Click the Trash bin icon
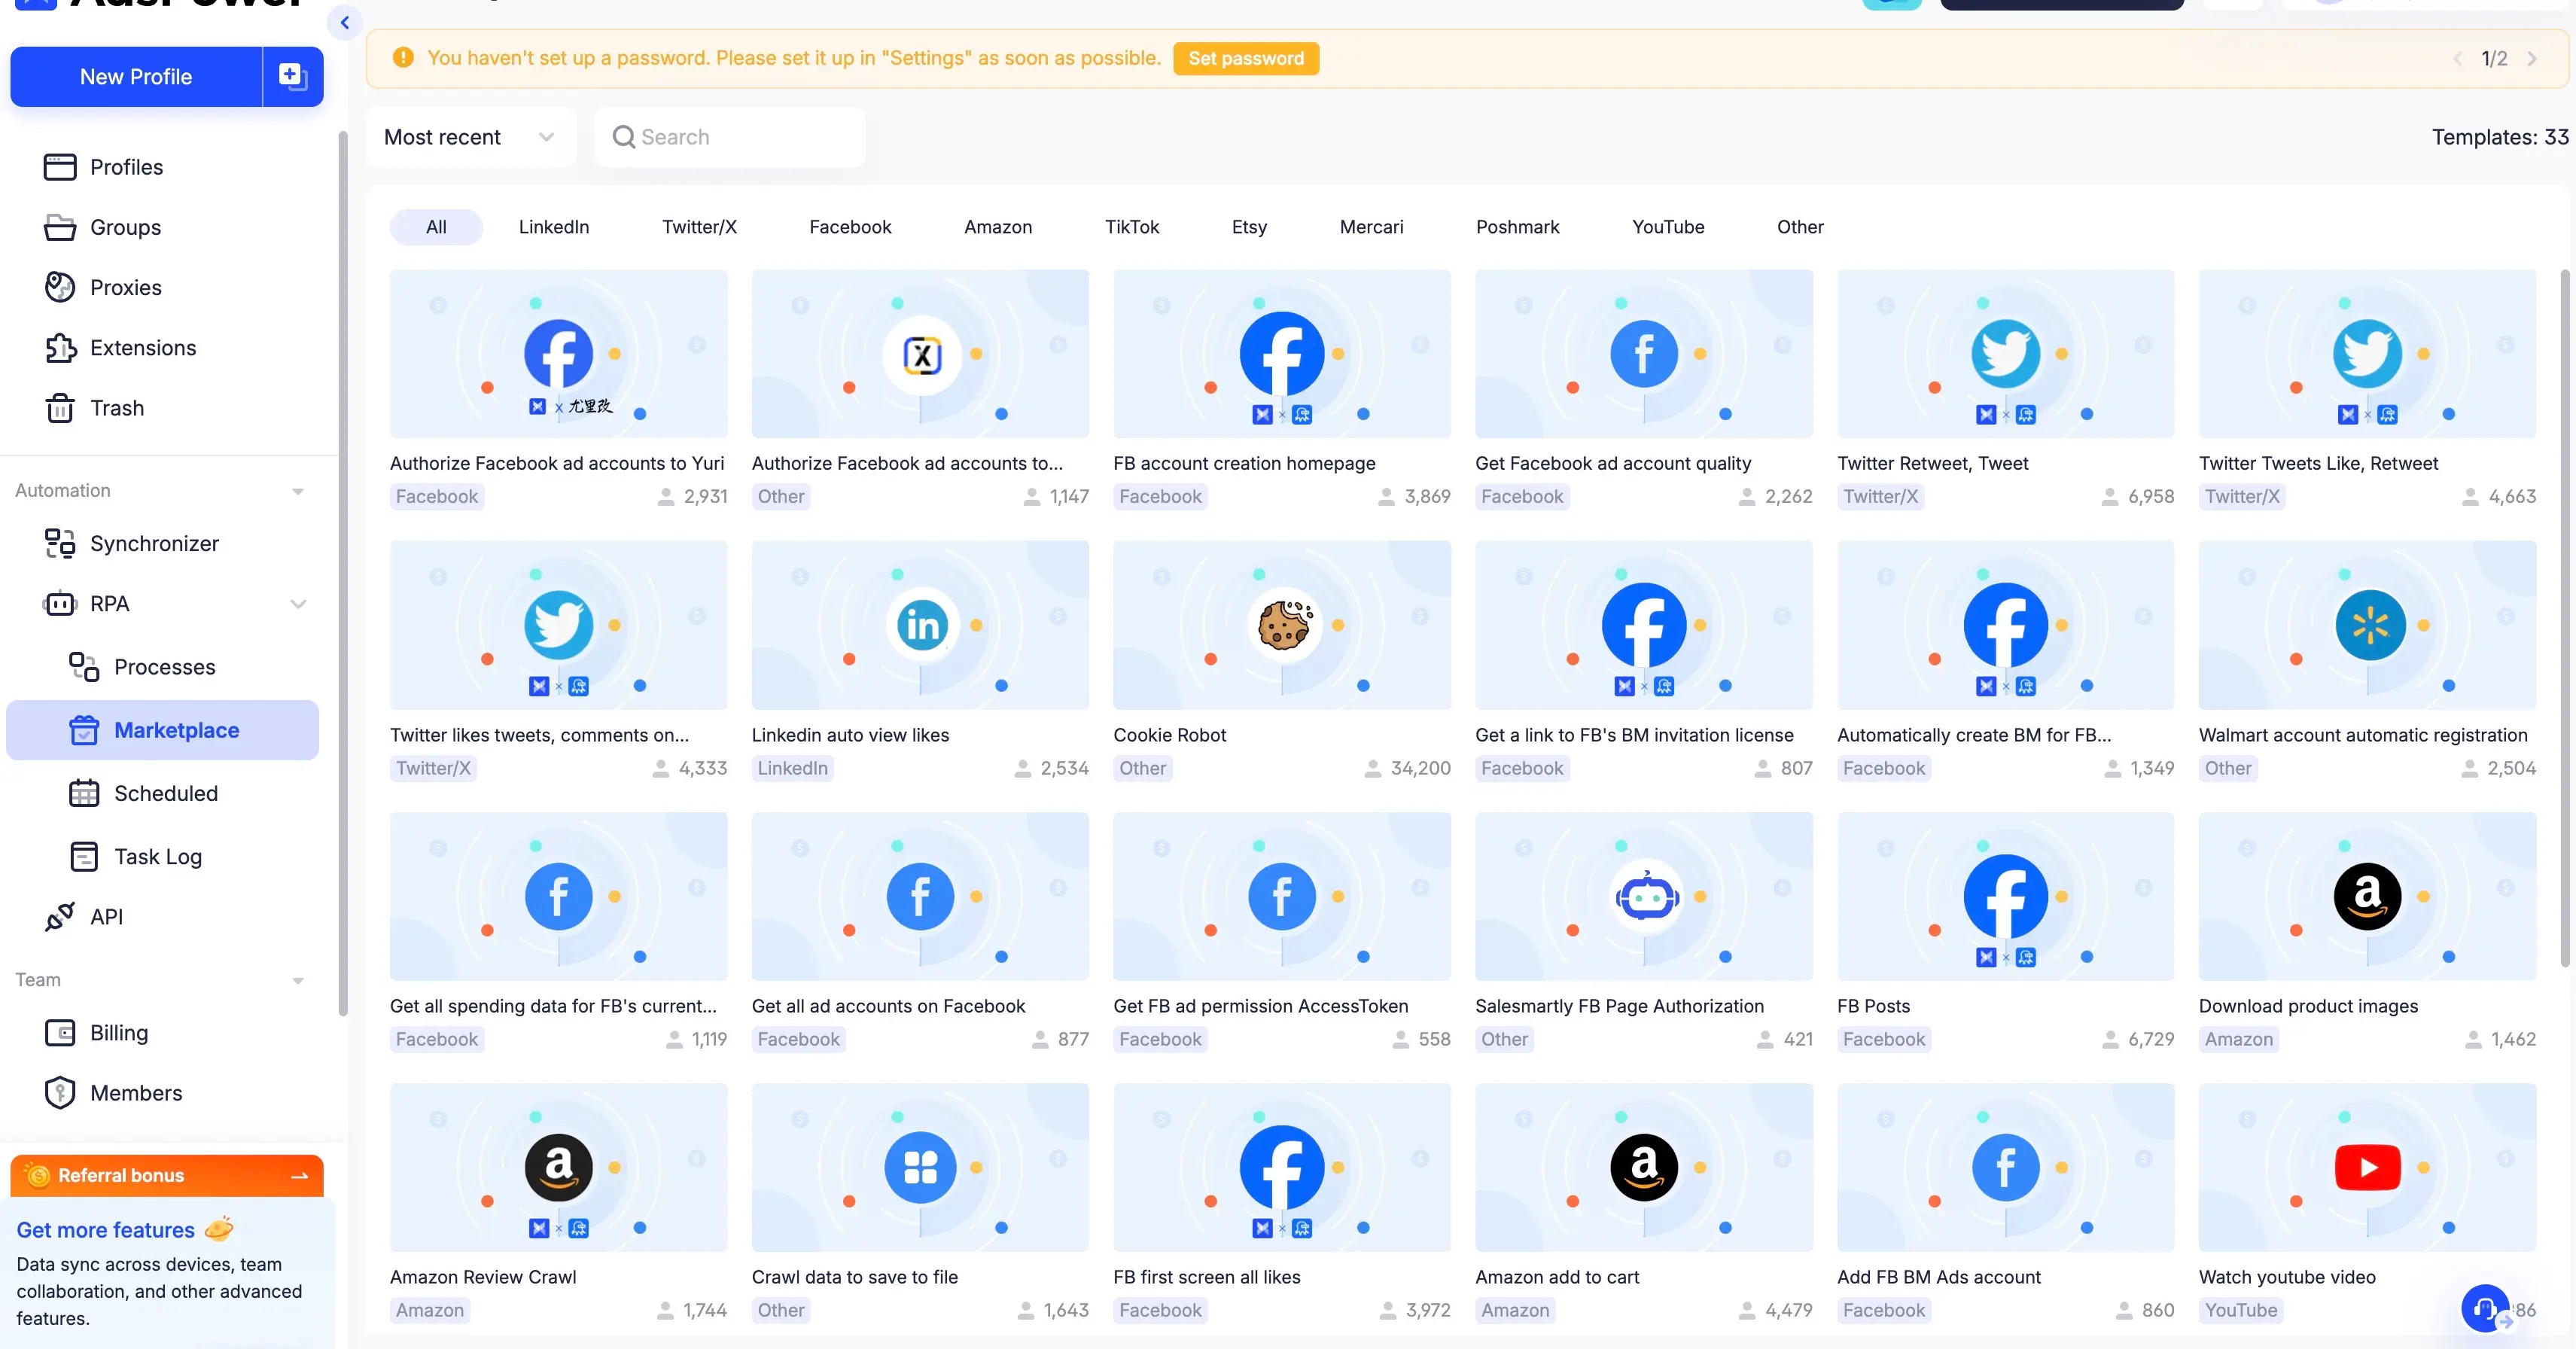This screenshot has width=2576, height=1349. [x=59, y=407]
